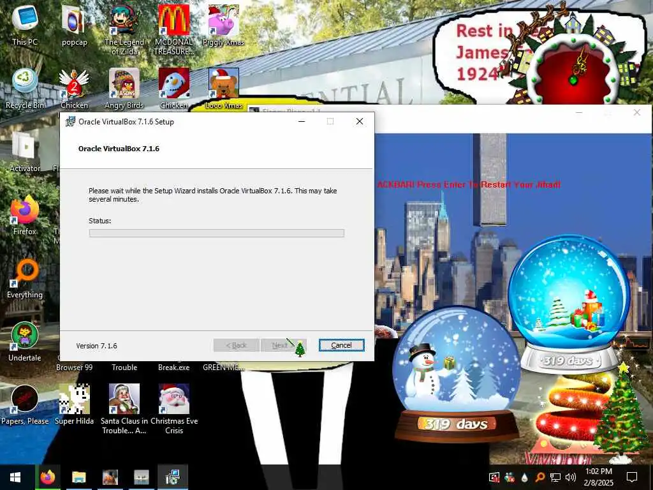This screenshot has height=490, width=653.
Task: Open the Everything search desktop shortcut
Action: (25, 278)
